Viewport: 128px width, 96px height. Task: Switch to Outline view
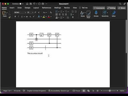(x=93, y=91)
